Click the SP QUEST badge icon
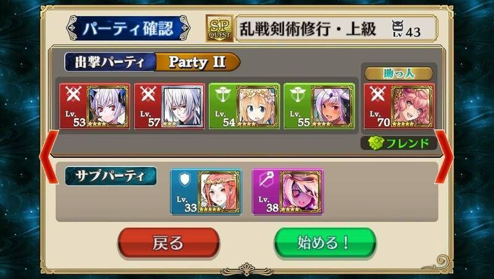Screen dimensions: 494x279 point(220,28)
